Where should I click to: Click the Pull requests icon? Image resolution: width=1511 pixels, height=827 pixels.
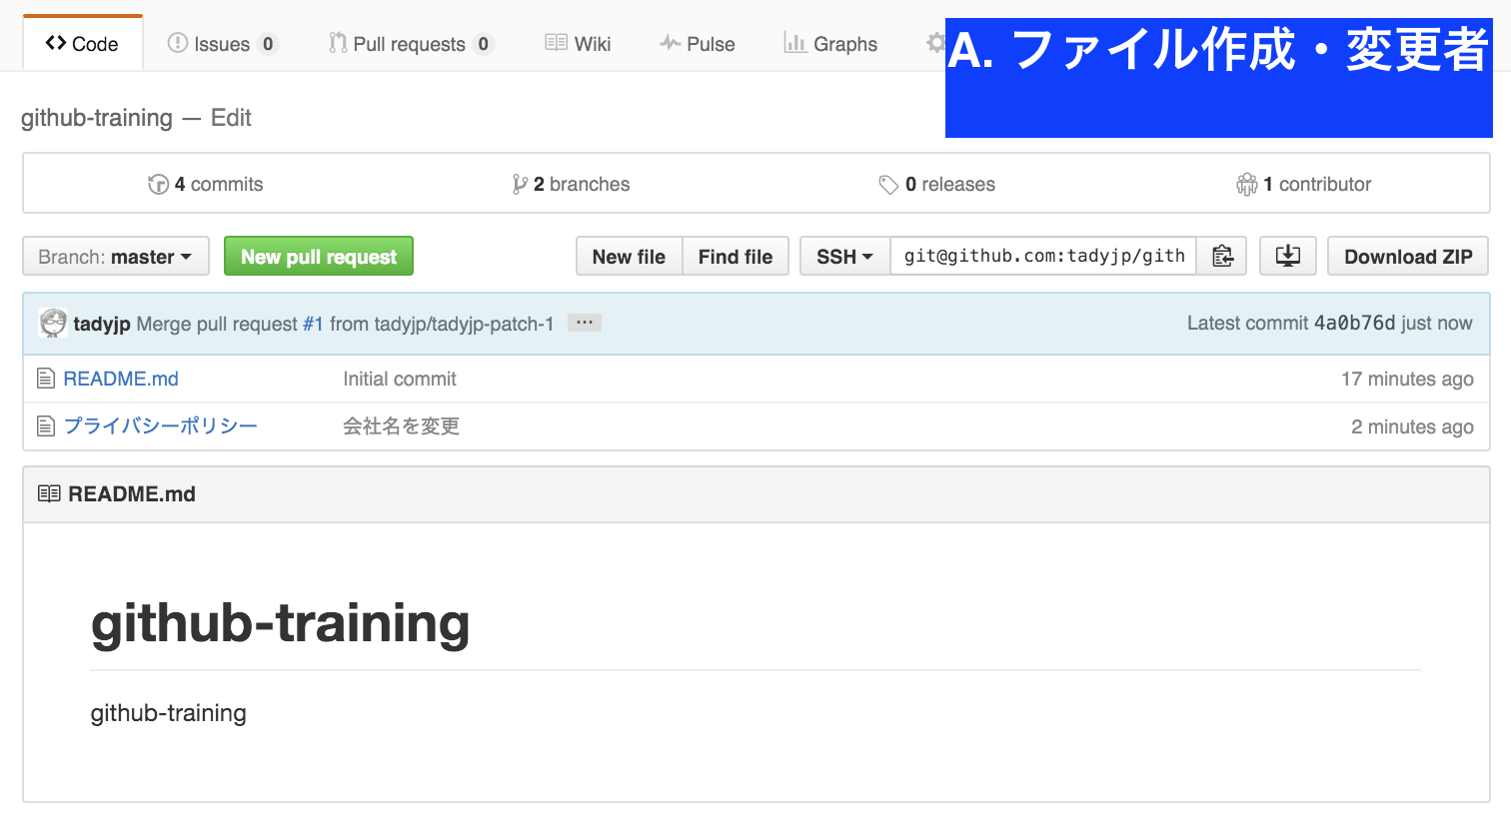tap(338, 43)
